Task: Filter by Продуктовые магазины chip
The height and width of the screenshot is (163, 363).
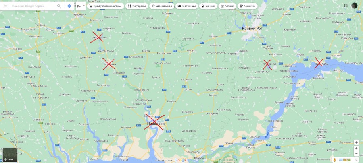Action: click(106, 6)
